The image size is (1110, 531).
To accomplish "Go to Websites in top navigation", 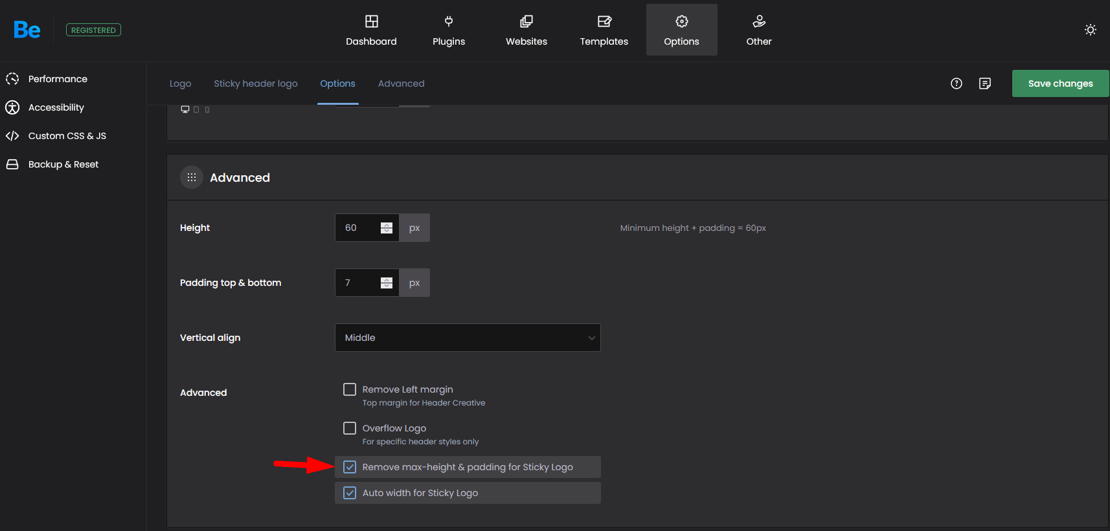I will (527, 30).
